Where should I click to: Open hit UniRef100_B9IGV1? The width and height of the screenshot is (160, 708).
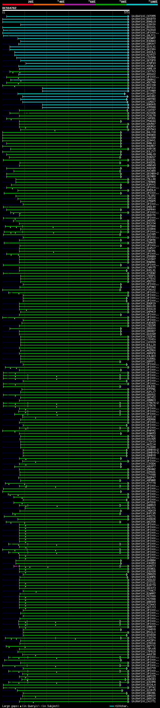pyautogui.click(x=143, y=27)
